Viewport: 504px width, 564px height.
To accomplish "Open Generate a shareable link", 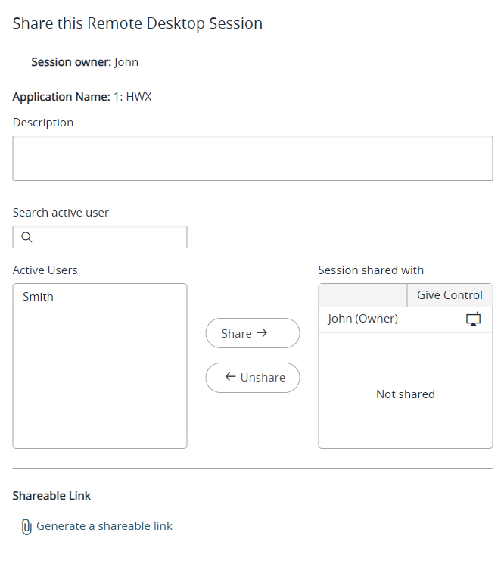I will [x=104, y=526].
